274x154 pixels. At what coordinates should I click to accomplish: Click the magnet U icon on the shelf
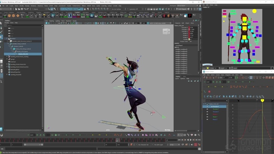tap(96, 16)
